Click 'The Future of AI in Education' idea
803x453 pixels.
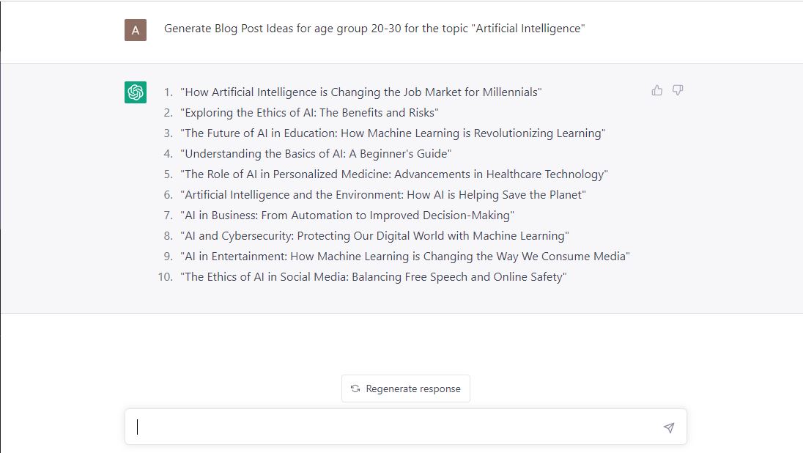(393, 133)
